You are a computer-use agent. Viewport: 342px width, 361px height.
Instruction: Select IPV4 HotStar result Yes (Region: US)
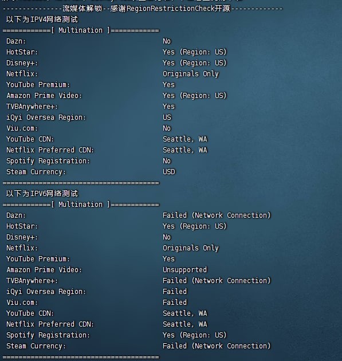click(x=195, y=52)
